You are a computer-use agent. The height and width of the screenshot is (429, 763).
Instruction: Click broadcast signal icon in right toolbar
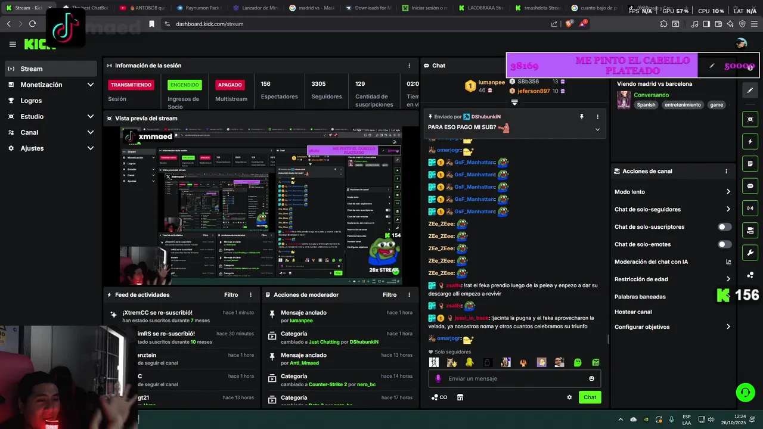[x=750, y=208]
